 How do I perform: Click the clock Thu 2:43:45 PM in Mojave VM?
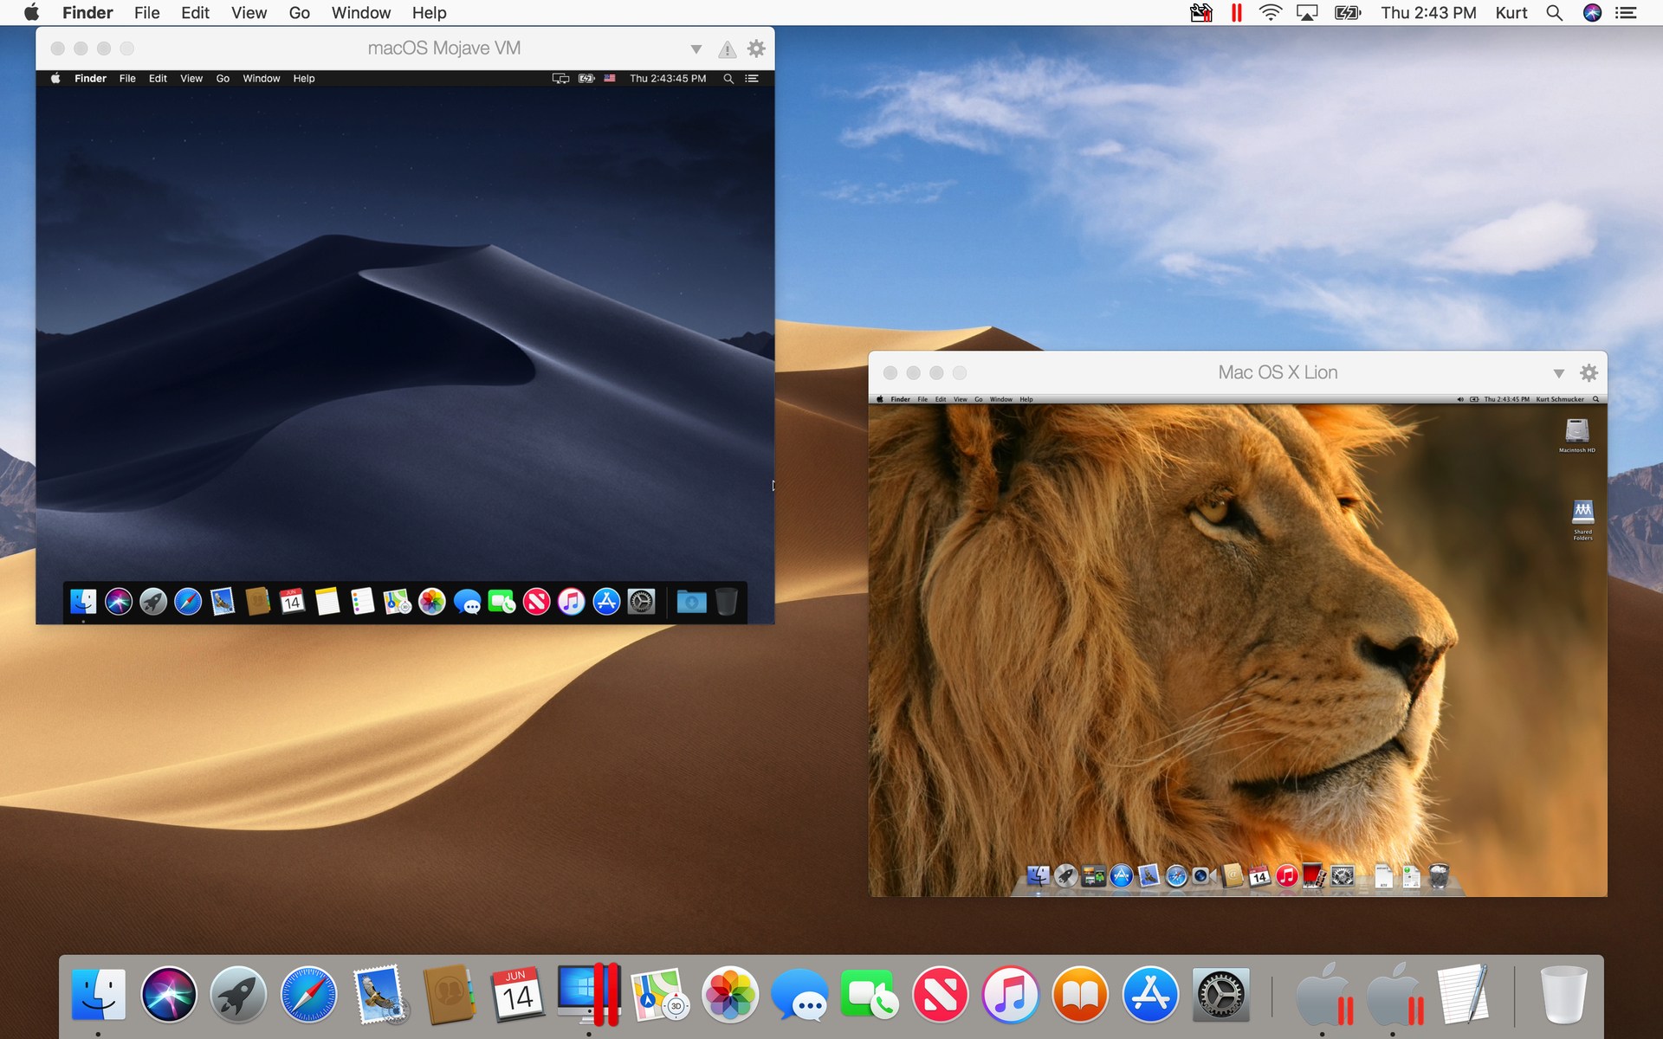click(x=668, y=79)
